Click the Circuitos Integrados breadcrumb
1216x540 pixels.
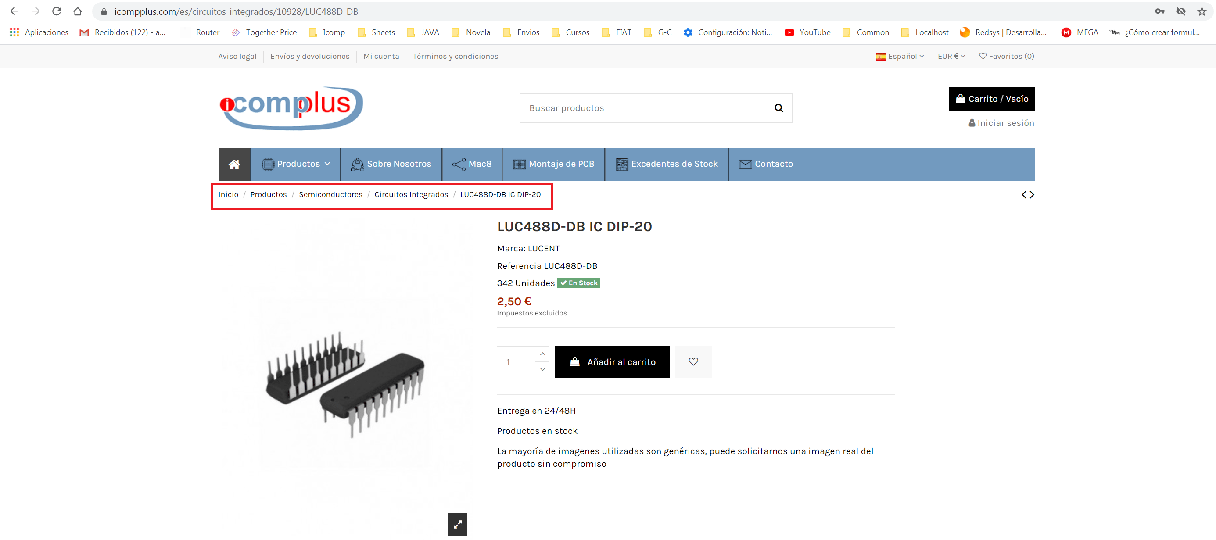pos(411,194)
